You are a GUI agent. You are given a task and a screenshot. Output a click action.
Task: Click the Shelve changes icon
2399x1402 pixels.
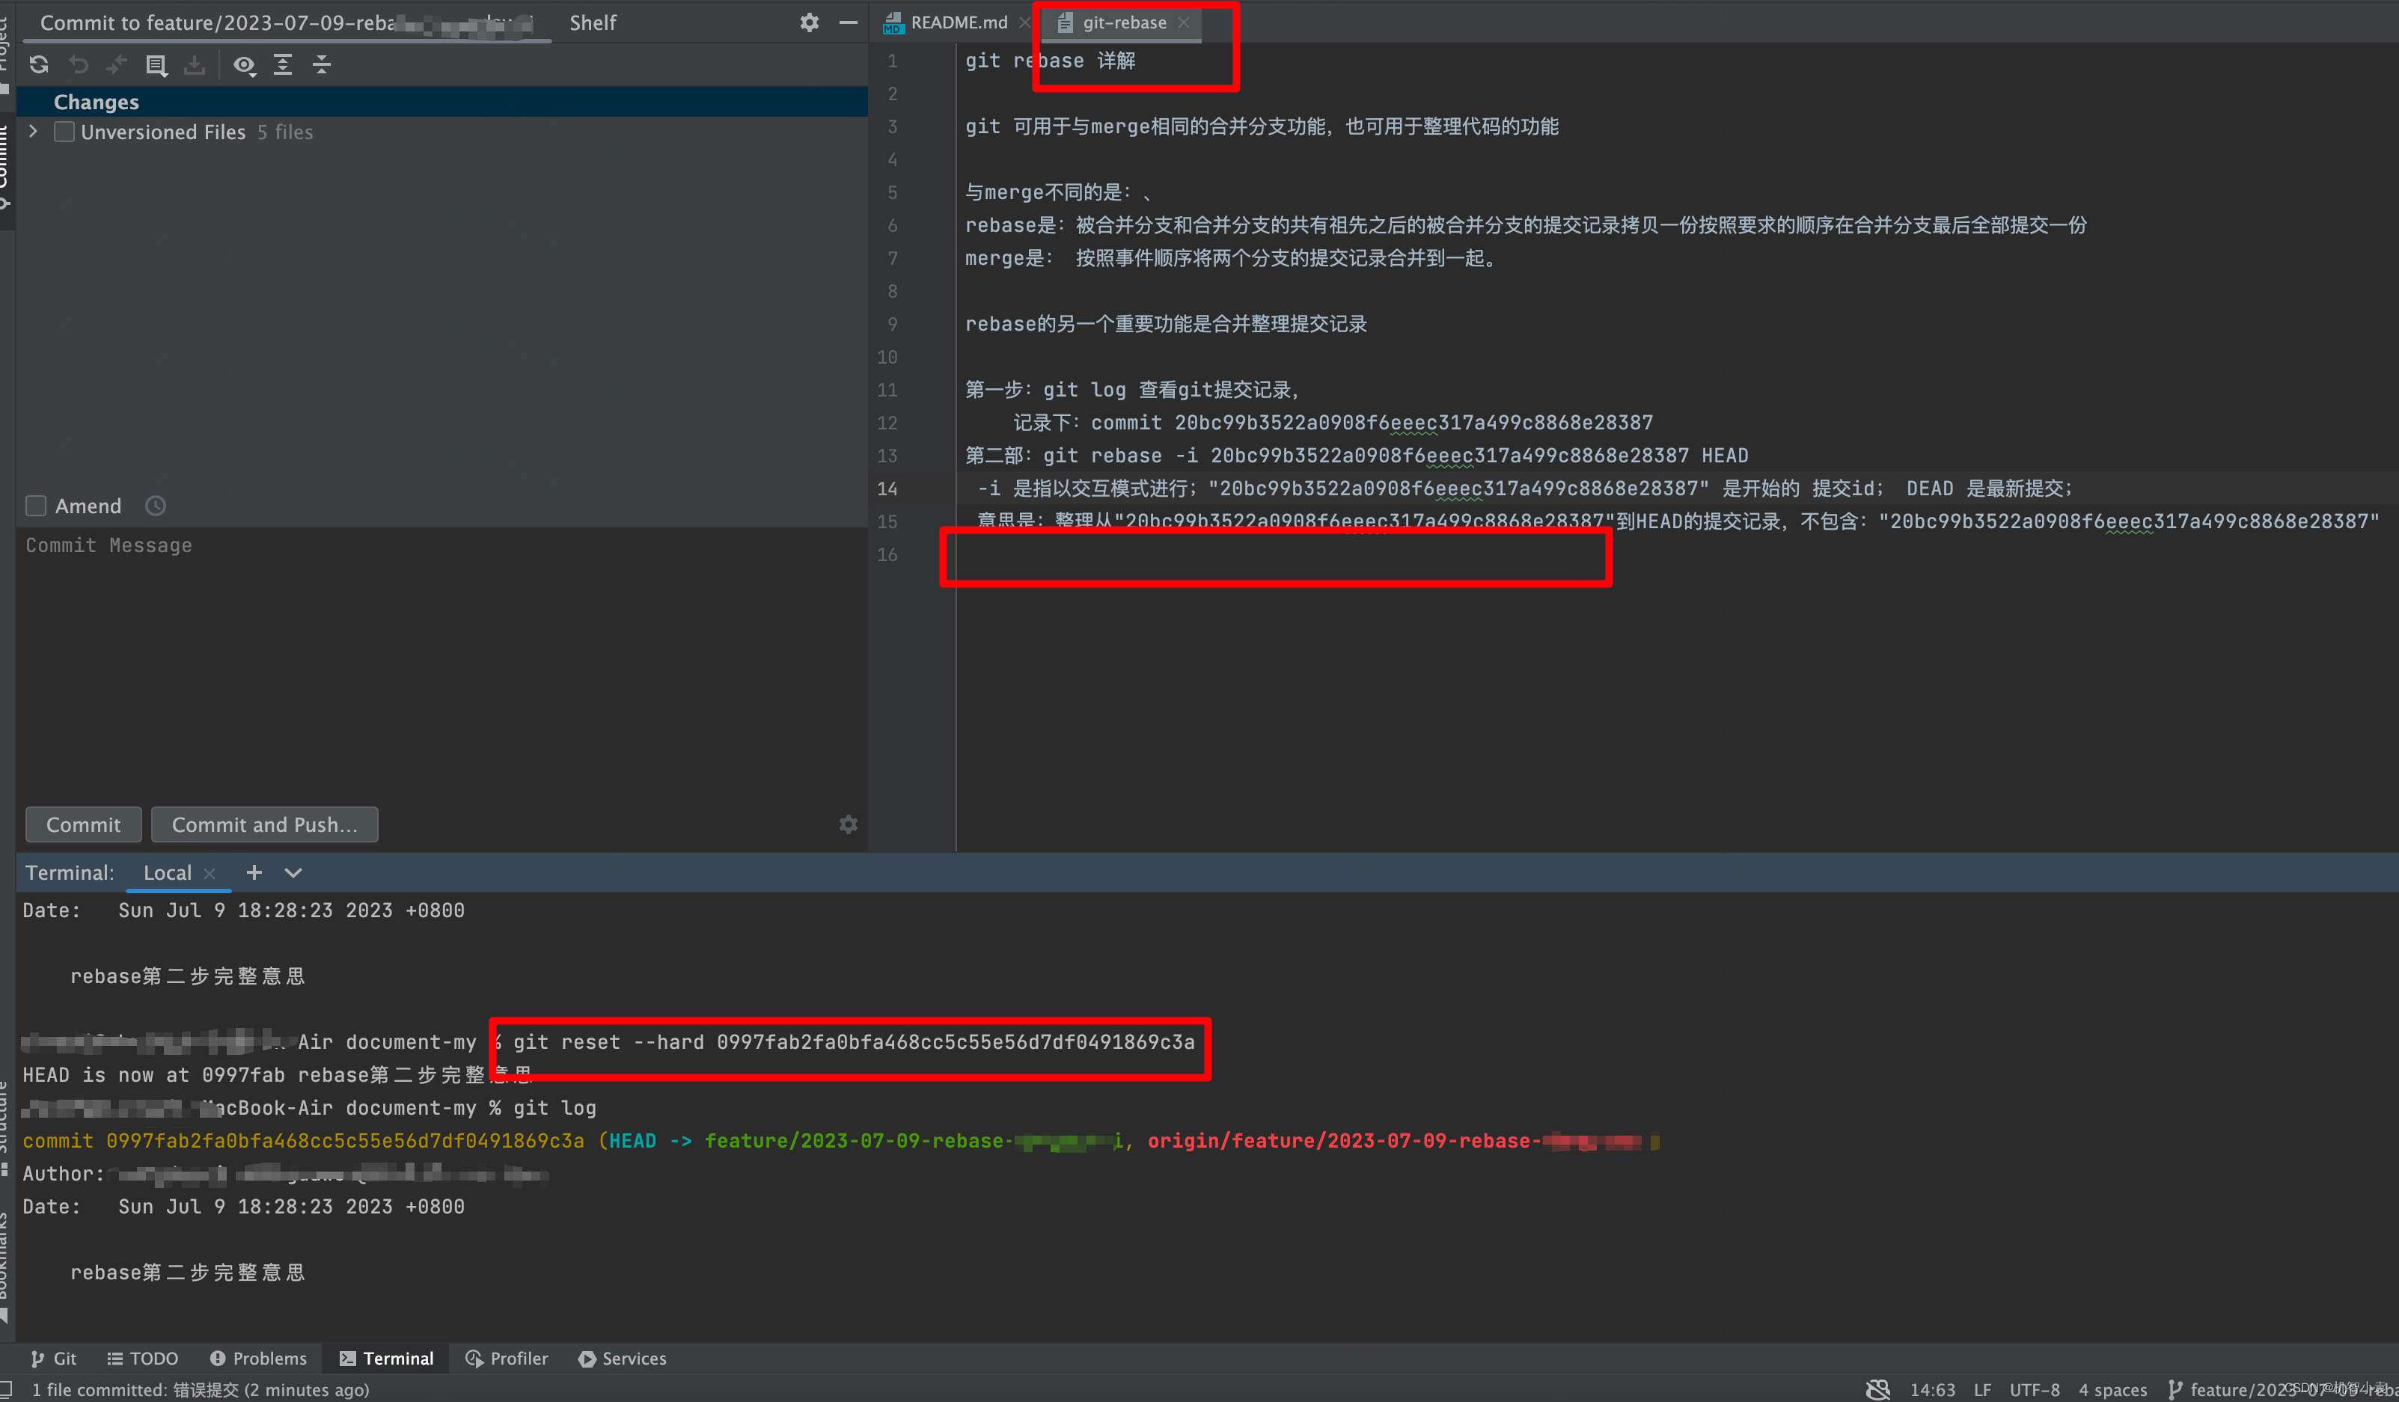pos(195,65)
